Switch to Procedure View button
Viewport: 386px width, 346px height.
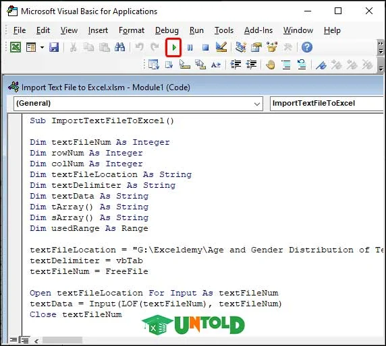coord(13,340)
